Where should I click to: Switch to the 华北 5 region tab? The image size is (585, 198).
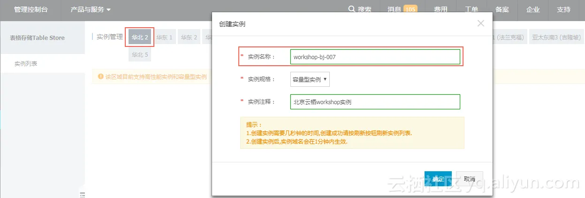click(140, 54)
